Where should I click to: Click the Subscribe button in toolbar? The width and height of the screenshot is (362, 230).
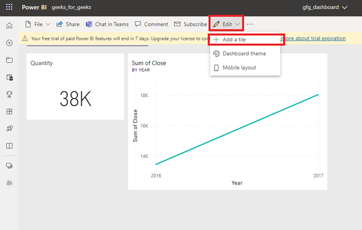(190, 24)
